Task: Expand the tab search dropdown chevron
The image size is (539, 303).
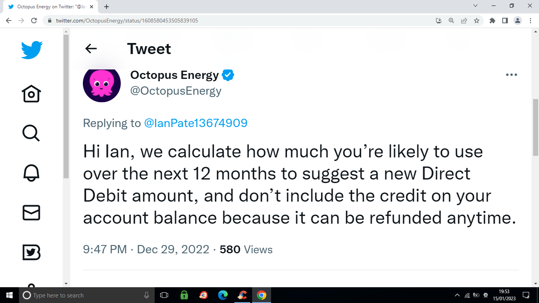Action: pyautogui.click(x=475, y=6)
